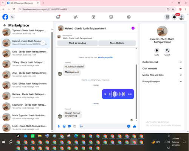Open Microsoft Edge from the taskbar
Viewport: 189px width, 151px height.
(x=76, y=136)
